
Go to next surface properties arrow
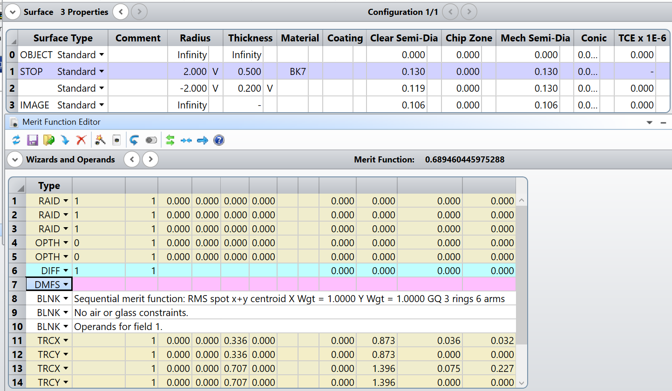tap(139, 12)
